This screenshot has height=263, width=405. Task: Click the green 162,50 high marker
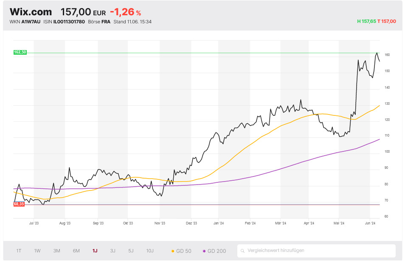[20, 52]
